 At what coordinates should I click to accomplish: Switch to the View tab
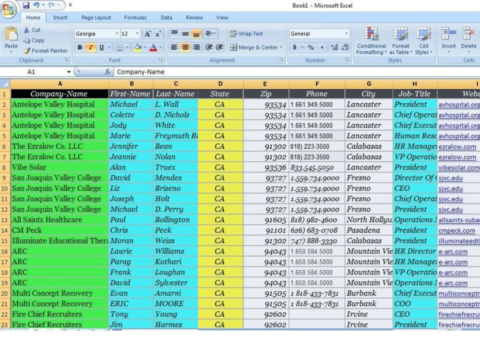222,18
